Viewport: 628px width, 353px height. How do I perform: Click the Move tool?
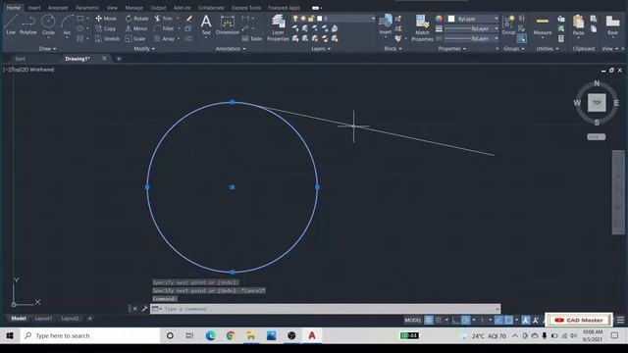coord(106,19)
